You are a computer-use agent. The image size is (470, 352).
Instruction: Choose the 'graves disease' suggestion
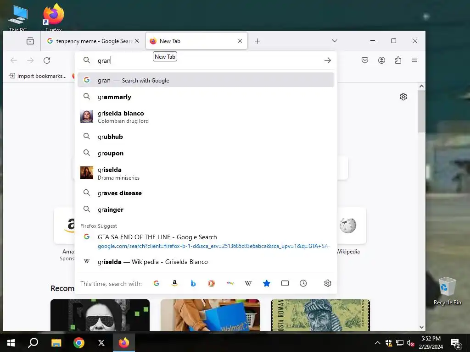[x=206, y=193]
